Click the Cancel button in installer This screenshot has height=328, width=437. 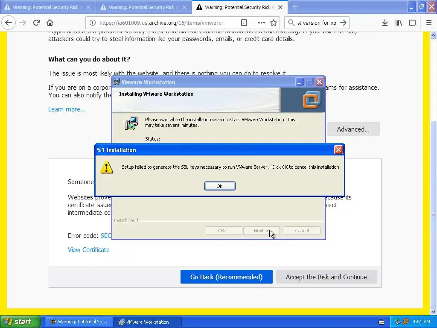click(x=302, y=231)
